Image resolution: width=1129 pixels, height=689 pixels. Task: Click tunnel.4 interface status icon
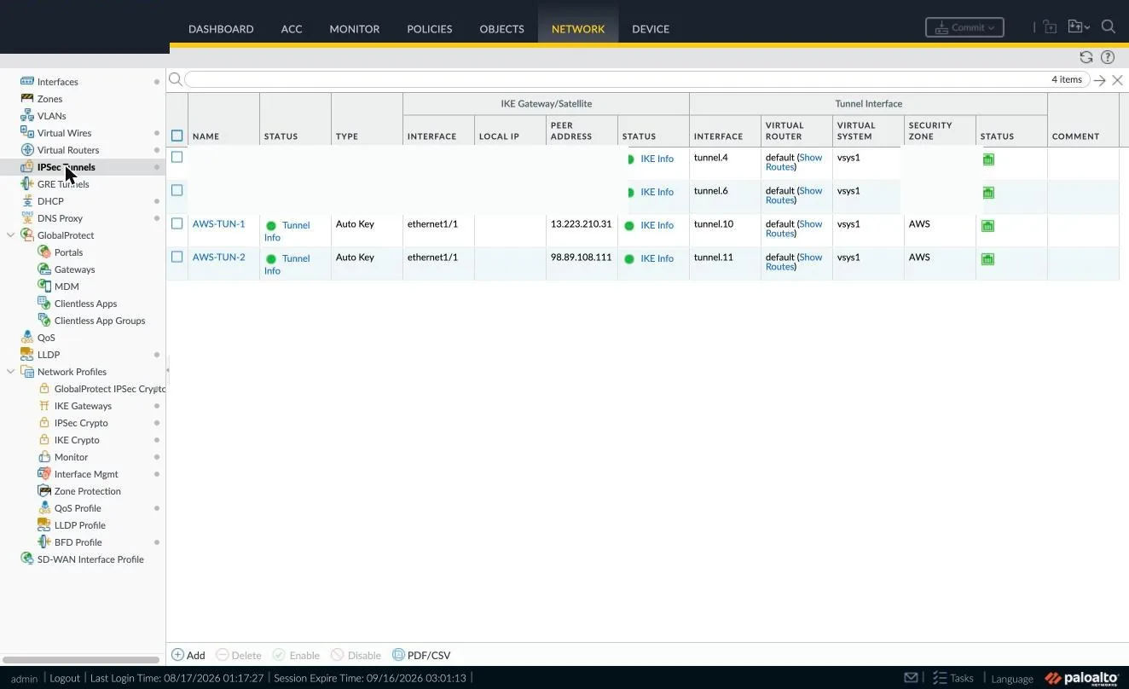[x=988, y=159]
